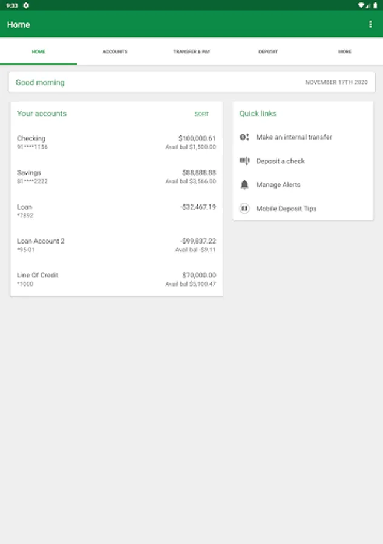The height and width of the screenshot is (544, 383).
Task: Select the Loan Account 2 entry
Action: pos(116,245)
